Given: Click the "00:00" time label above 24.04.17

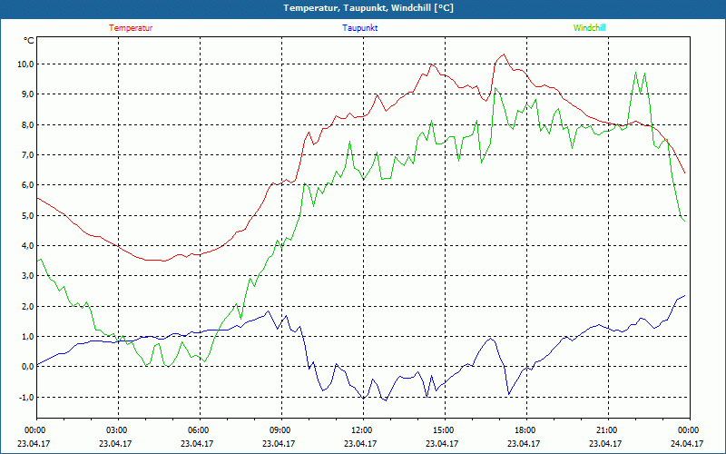Looking at the screenshot, I should pyautogui.click(x=690, y=430).
